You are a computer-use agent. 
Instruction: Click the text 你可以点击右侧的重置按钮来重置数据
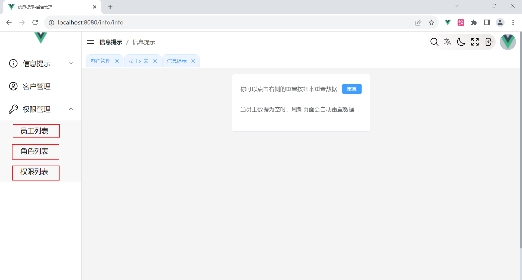(x=288, y=89)
